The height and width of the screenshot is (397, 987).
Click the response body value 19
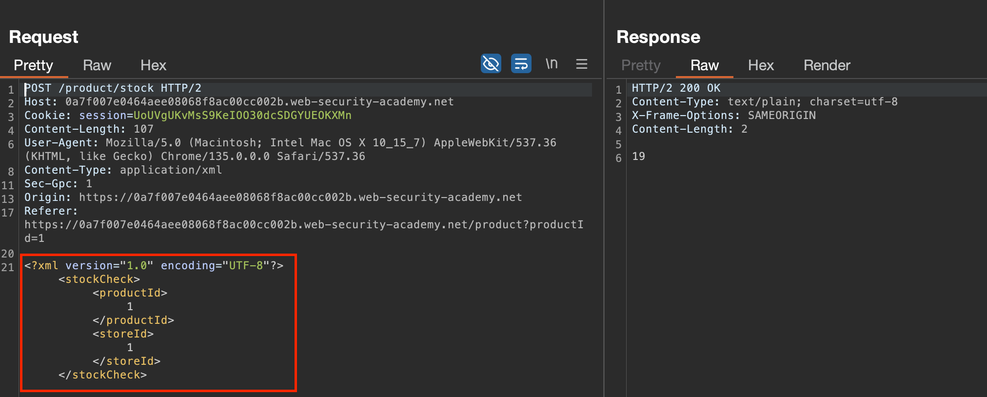click(x=638, y=157)
